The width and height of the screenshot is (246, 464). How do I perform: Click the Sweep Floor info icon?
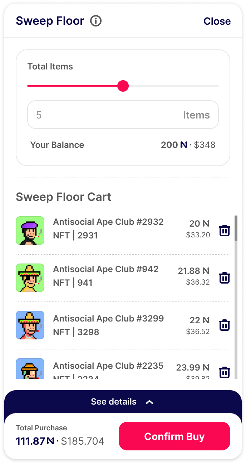(96, 21)
